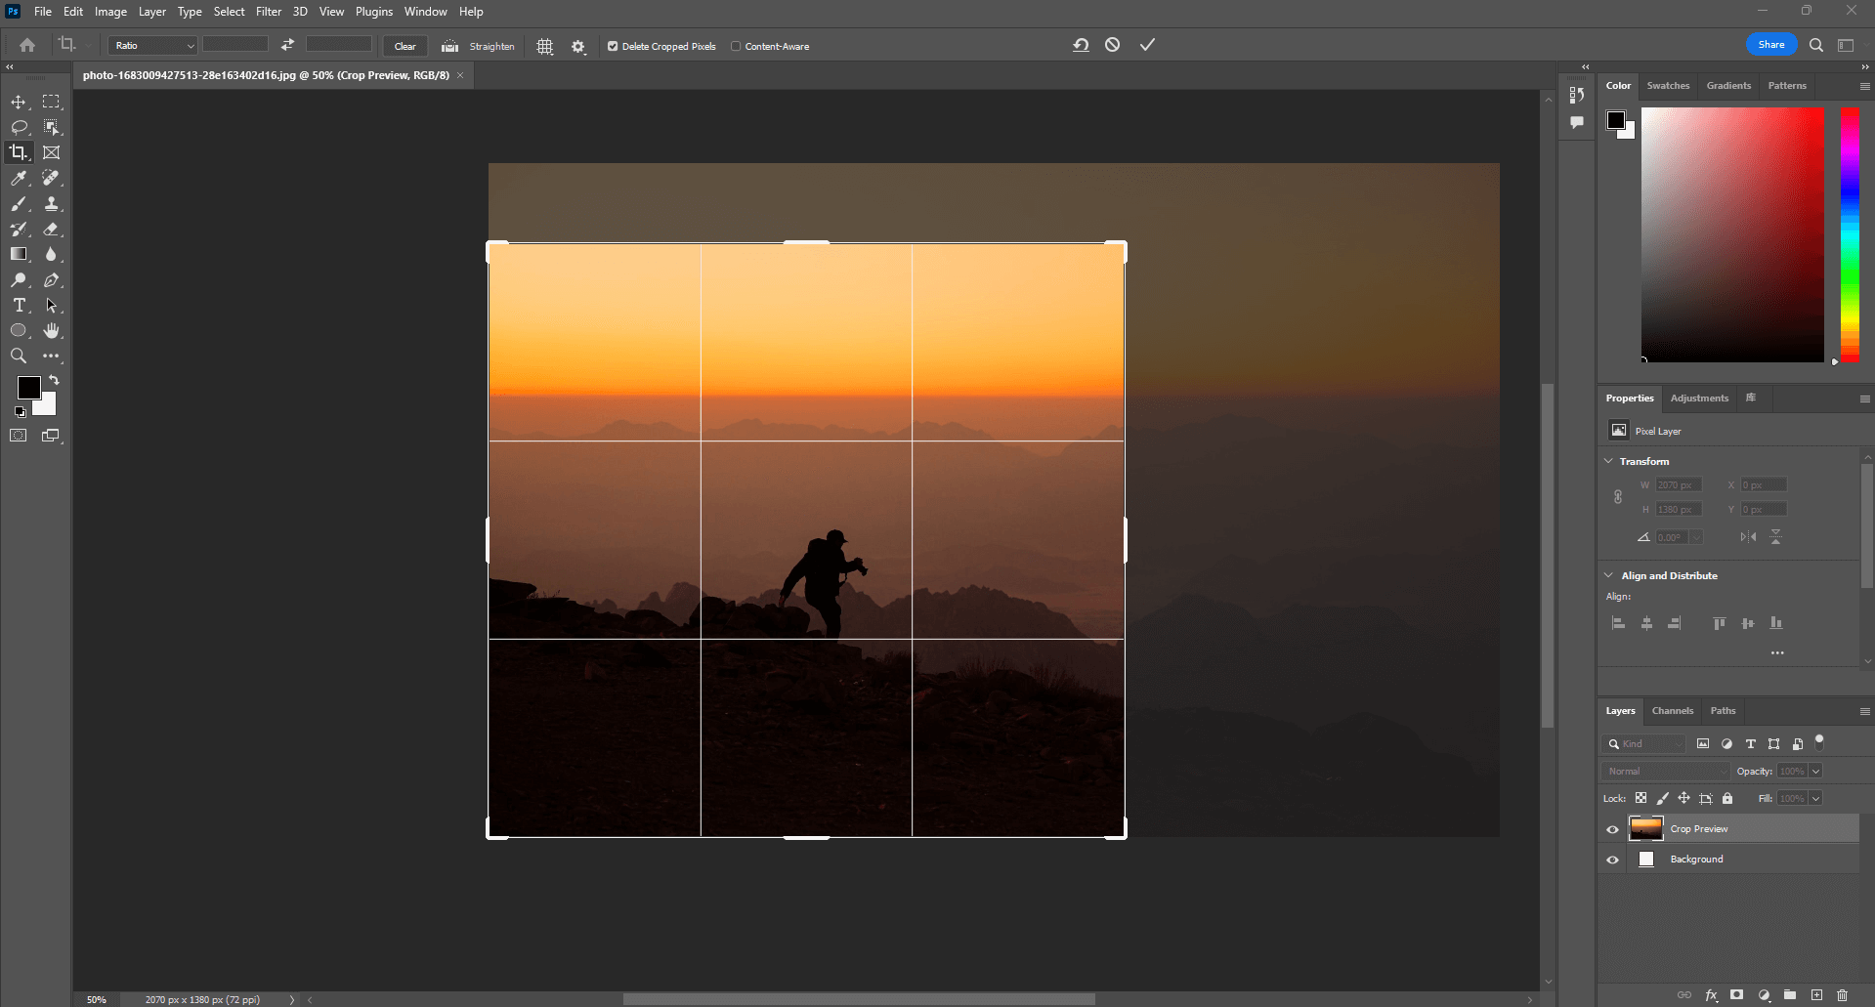Uncheck Delete Cropped Pixels

613,46
